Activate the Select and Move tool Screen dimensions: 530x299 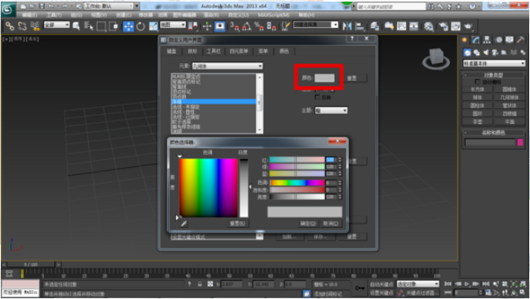click(128, 26)
